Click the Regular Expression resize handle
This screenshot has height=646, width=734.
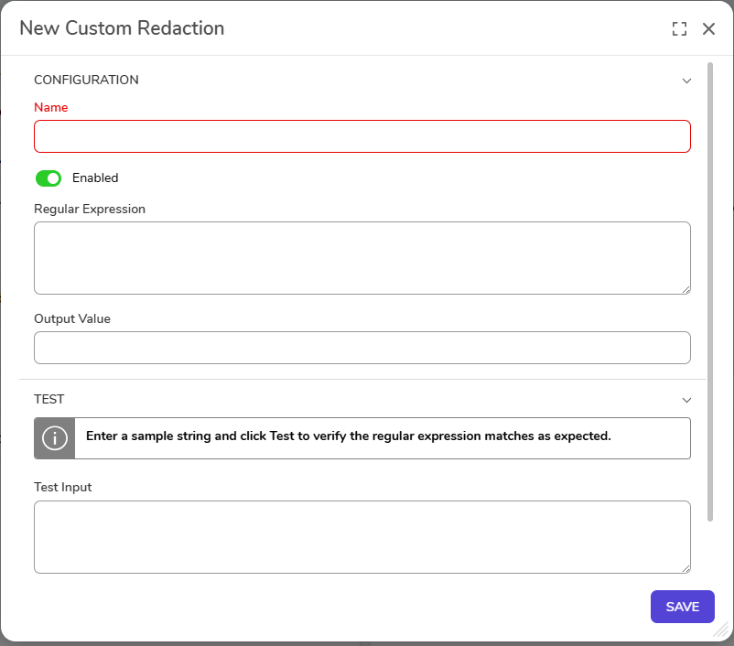[685, 290]
